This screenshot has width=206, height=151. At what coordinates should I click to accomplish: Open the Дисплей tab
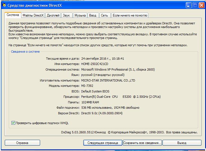point(53,15)
